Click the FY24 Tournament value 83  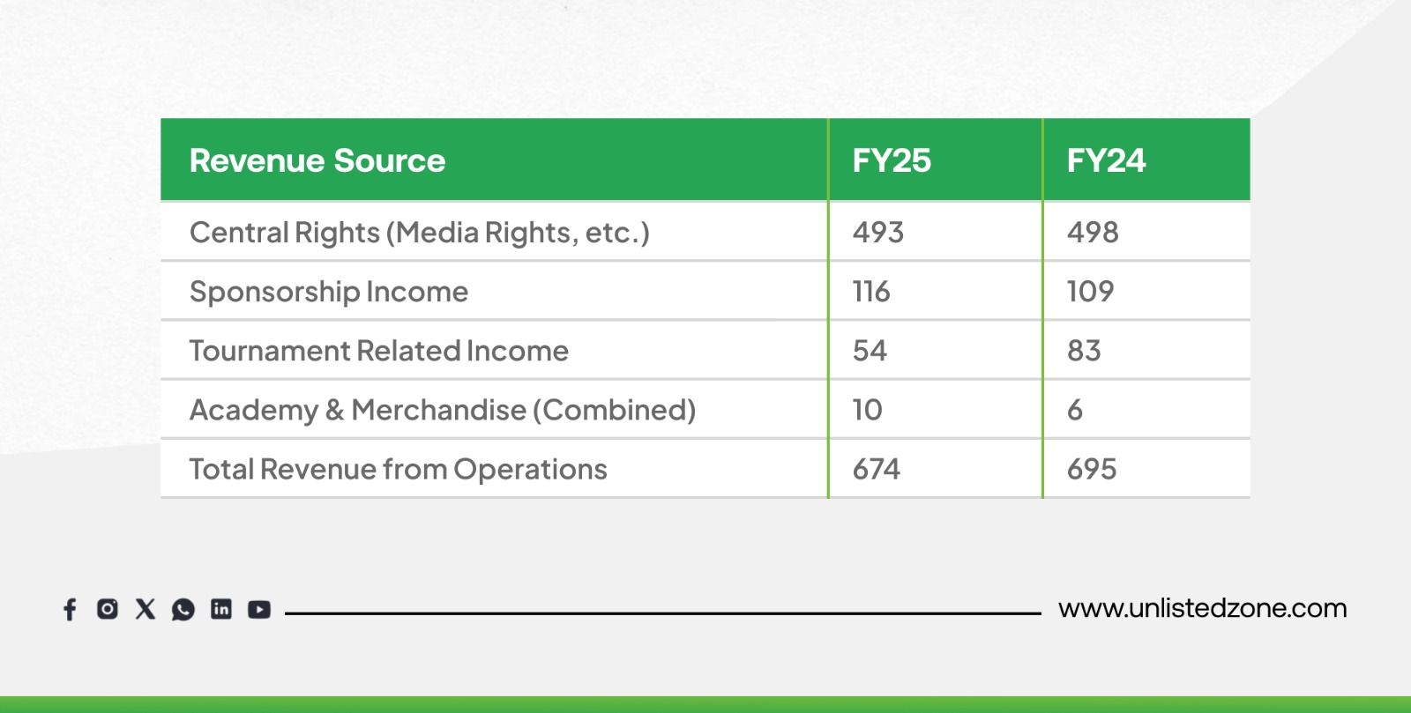tap(1084, 351)
